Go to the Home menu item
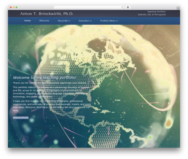The height and width of the screenshot is (159, 188). pos(27,21)
